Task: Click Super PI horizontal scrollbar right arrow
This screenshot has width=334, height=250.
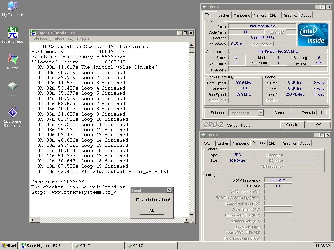Action: tap(186, 220)
